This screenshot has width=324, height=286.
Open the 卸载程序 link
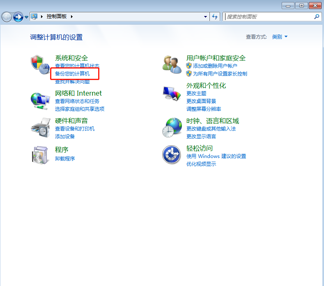coord(65,158)
